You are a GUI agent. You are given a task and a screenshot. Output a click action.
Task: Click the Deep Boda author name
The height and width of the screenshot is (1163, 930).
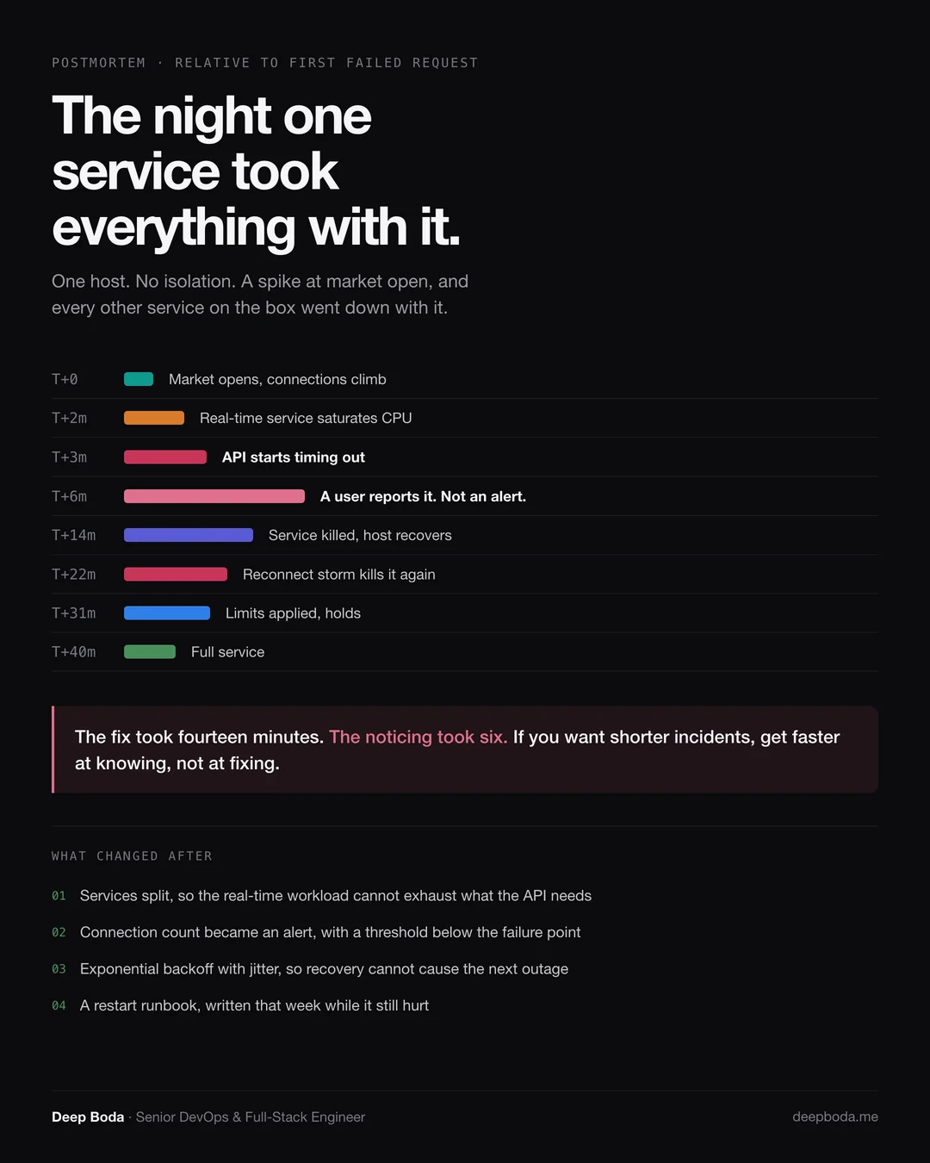[x=88, y=1116]
